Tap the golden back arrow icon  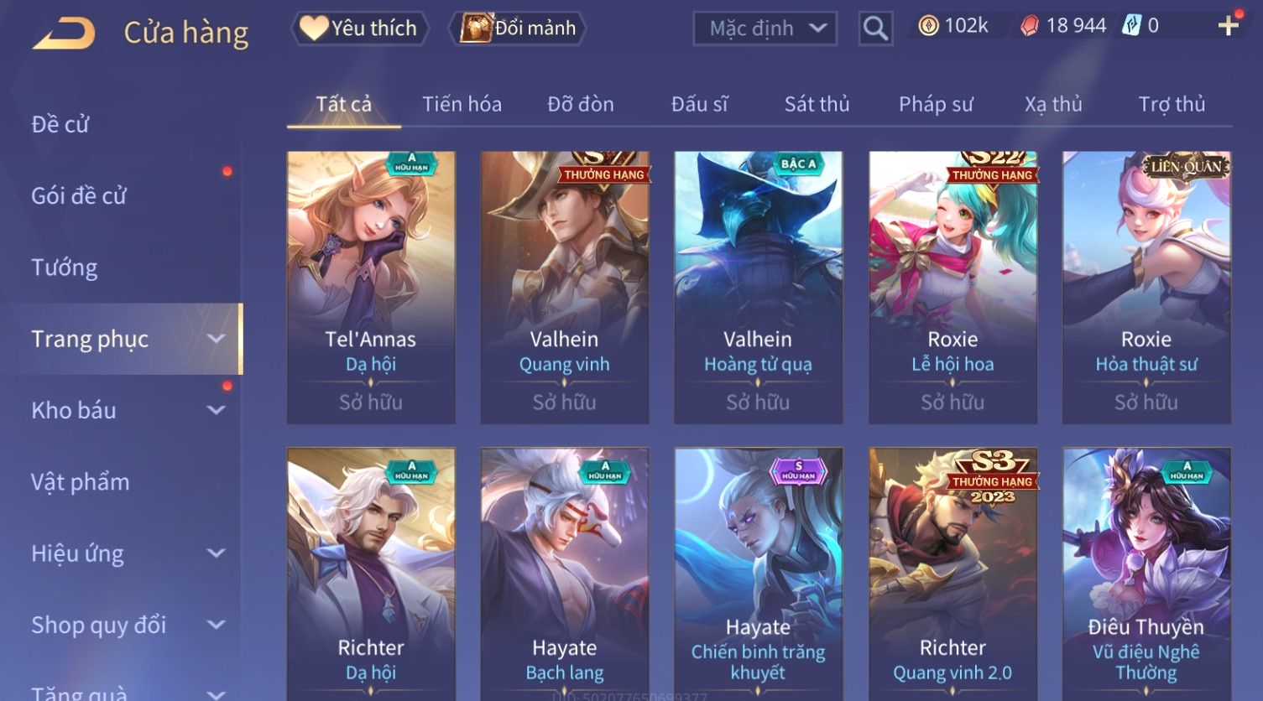(64, 34)
